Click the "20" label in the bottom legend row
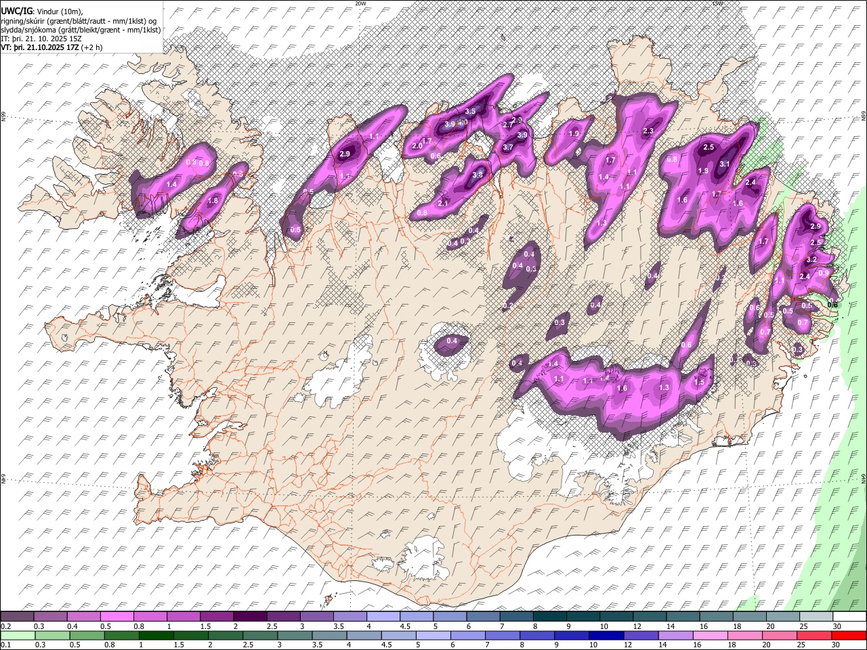867x650 pixels. pos(766,645)
